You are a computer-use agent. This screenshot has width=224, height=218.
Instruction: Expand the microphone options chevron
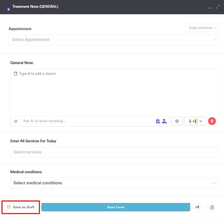point(201,121)
